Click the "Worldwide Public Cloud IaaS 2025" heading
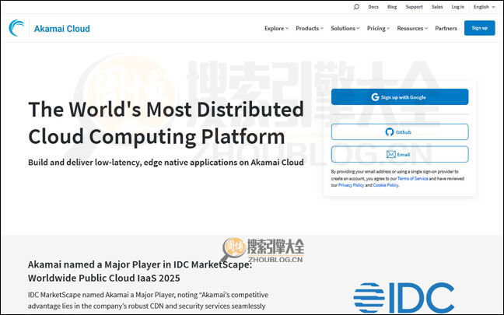This screenshot has height=315, width=504. 103,278
